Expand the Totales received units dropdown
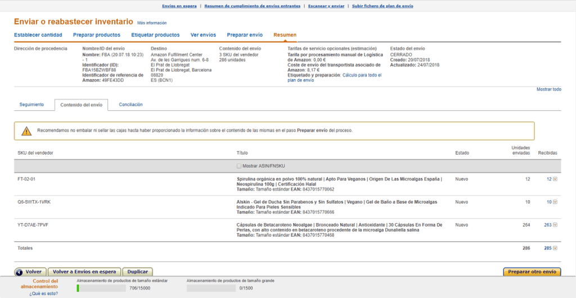576x298 pixels. (556, 248)
